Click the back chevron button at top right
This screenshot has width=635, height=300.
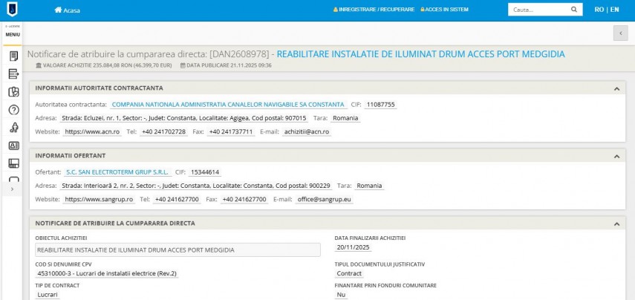[620, 33]
